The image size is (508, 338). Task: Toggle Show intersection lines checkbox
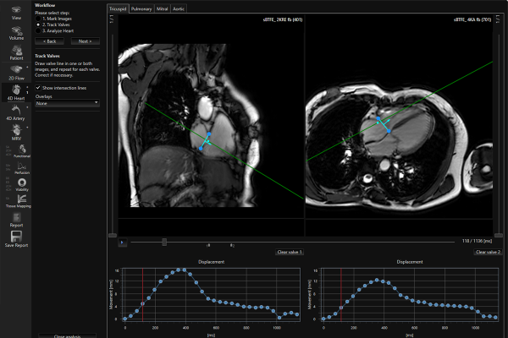[x=38, y=88]
